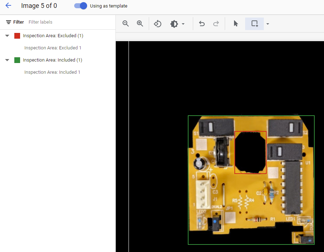Select the Inspection Area: Excluded 1 annotation
This screenshot has height=252, width=324.
(53, 48)
